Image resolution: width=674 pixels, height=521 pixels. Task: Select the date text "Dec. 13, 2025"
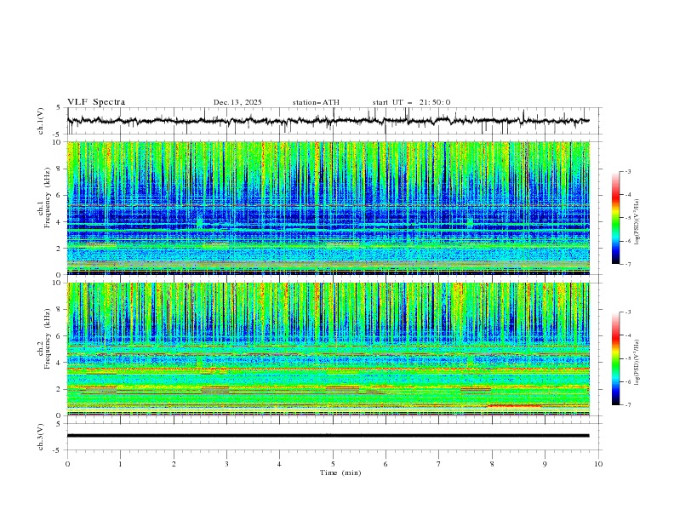click(237, 102)
